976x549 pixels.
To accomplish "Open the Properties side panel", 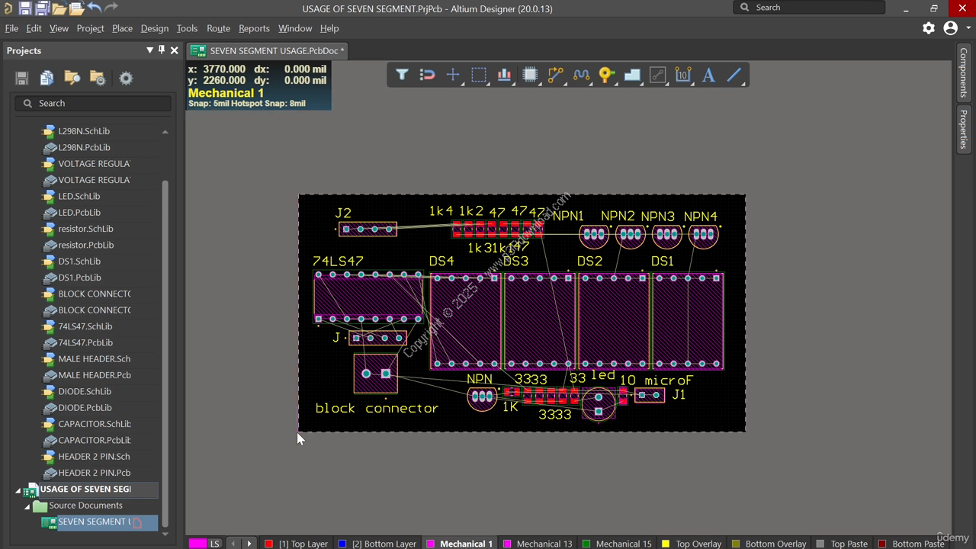I will [x=964, y=129].
